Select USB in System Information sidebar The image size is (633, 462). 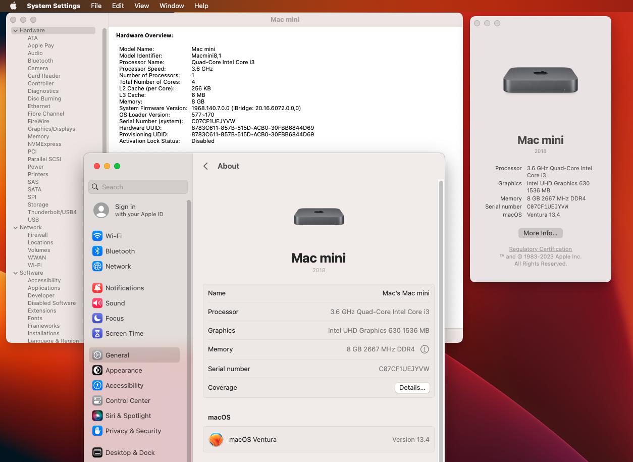[33, 220]
